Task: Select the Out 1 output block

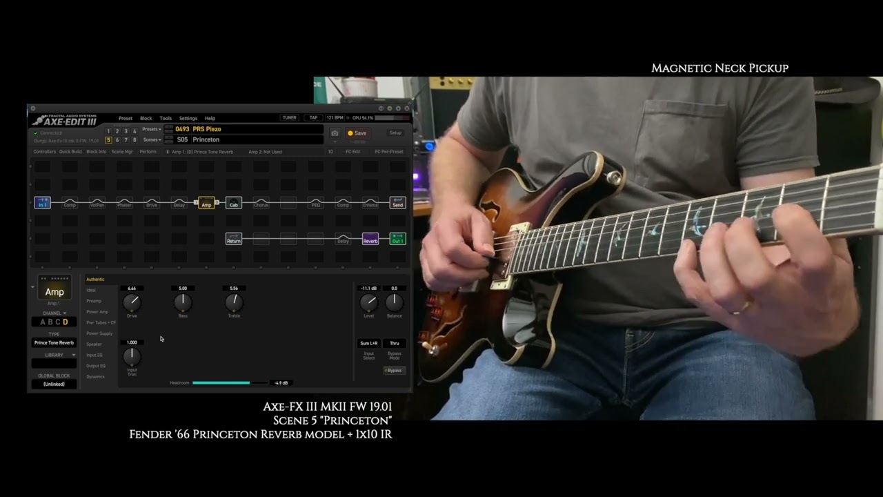Action: (397, 239)
